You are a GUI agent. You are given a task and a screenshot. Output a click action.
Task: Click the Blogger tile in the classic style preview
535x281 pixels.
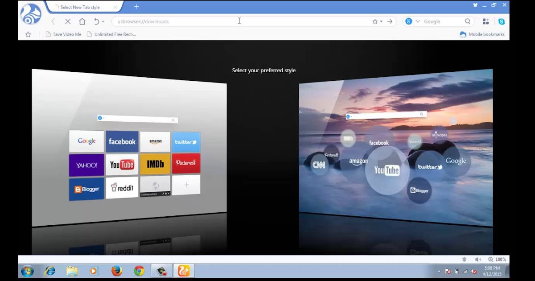86,189
